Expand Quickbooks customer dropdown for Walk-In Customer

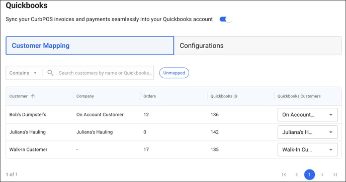(308, 149)
